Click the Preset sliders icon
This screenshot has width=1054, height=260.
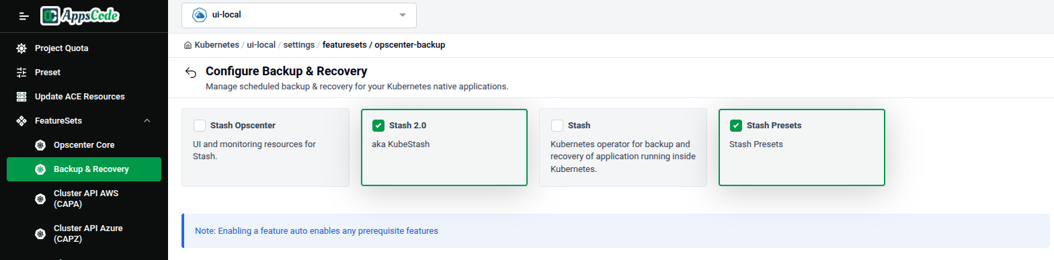pyautogui.click(x=22, y=72)
